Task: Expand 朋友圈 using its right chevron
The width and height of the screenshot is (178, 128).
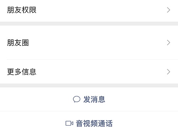Action: click(x=168, y=43)
